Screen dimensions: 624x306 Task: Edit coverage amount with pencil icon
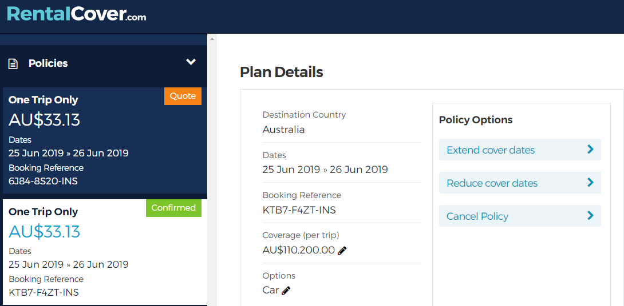342,251
